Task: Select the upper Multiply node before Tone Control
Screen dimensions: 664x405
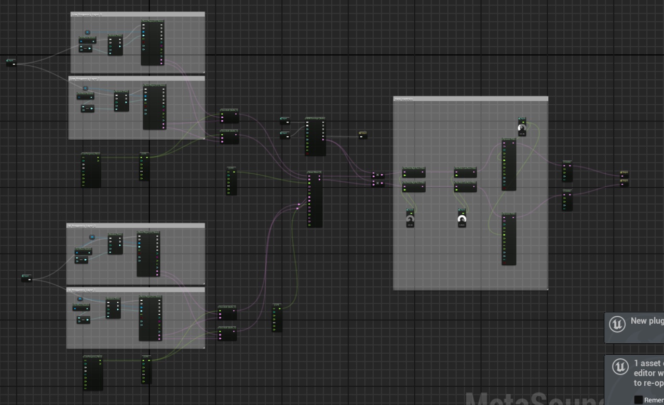Action: [378, 175]
